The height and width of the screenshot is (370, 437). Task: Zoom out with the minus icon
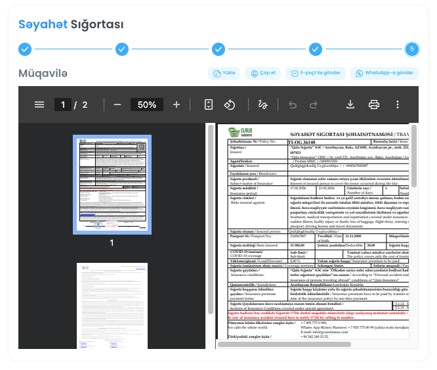click(x=117, y=104)
